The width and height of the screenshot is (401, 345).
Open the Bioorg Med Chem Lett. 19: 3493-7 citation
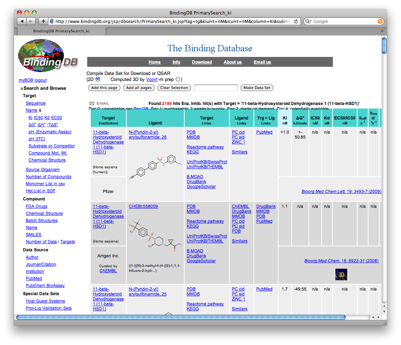[x=341, y=192]
